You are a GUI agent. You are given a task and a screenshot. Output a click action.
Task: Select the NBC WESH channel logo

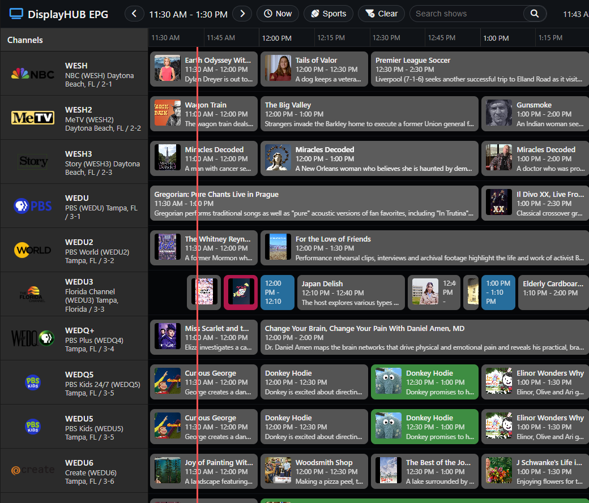[33, 74]
